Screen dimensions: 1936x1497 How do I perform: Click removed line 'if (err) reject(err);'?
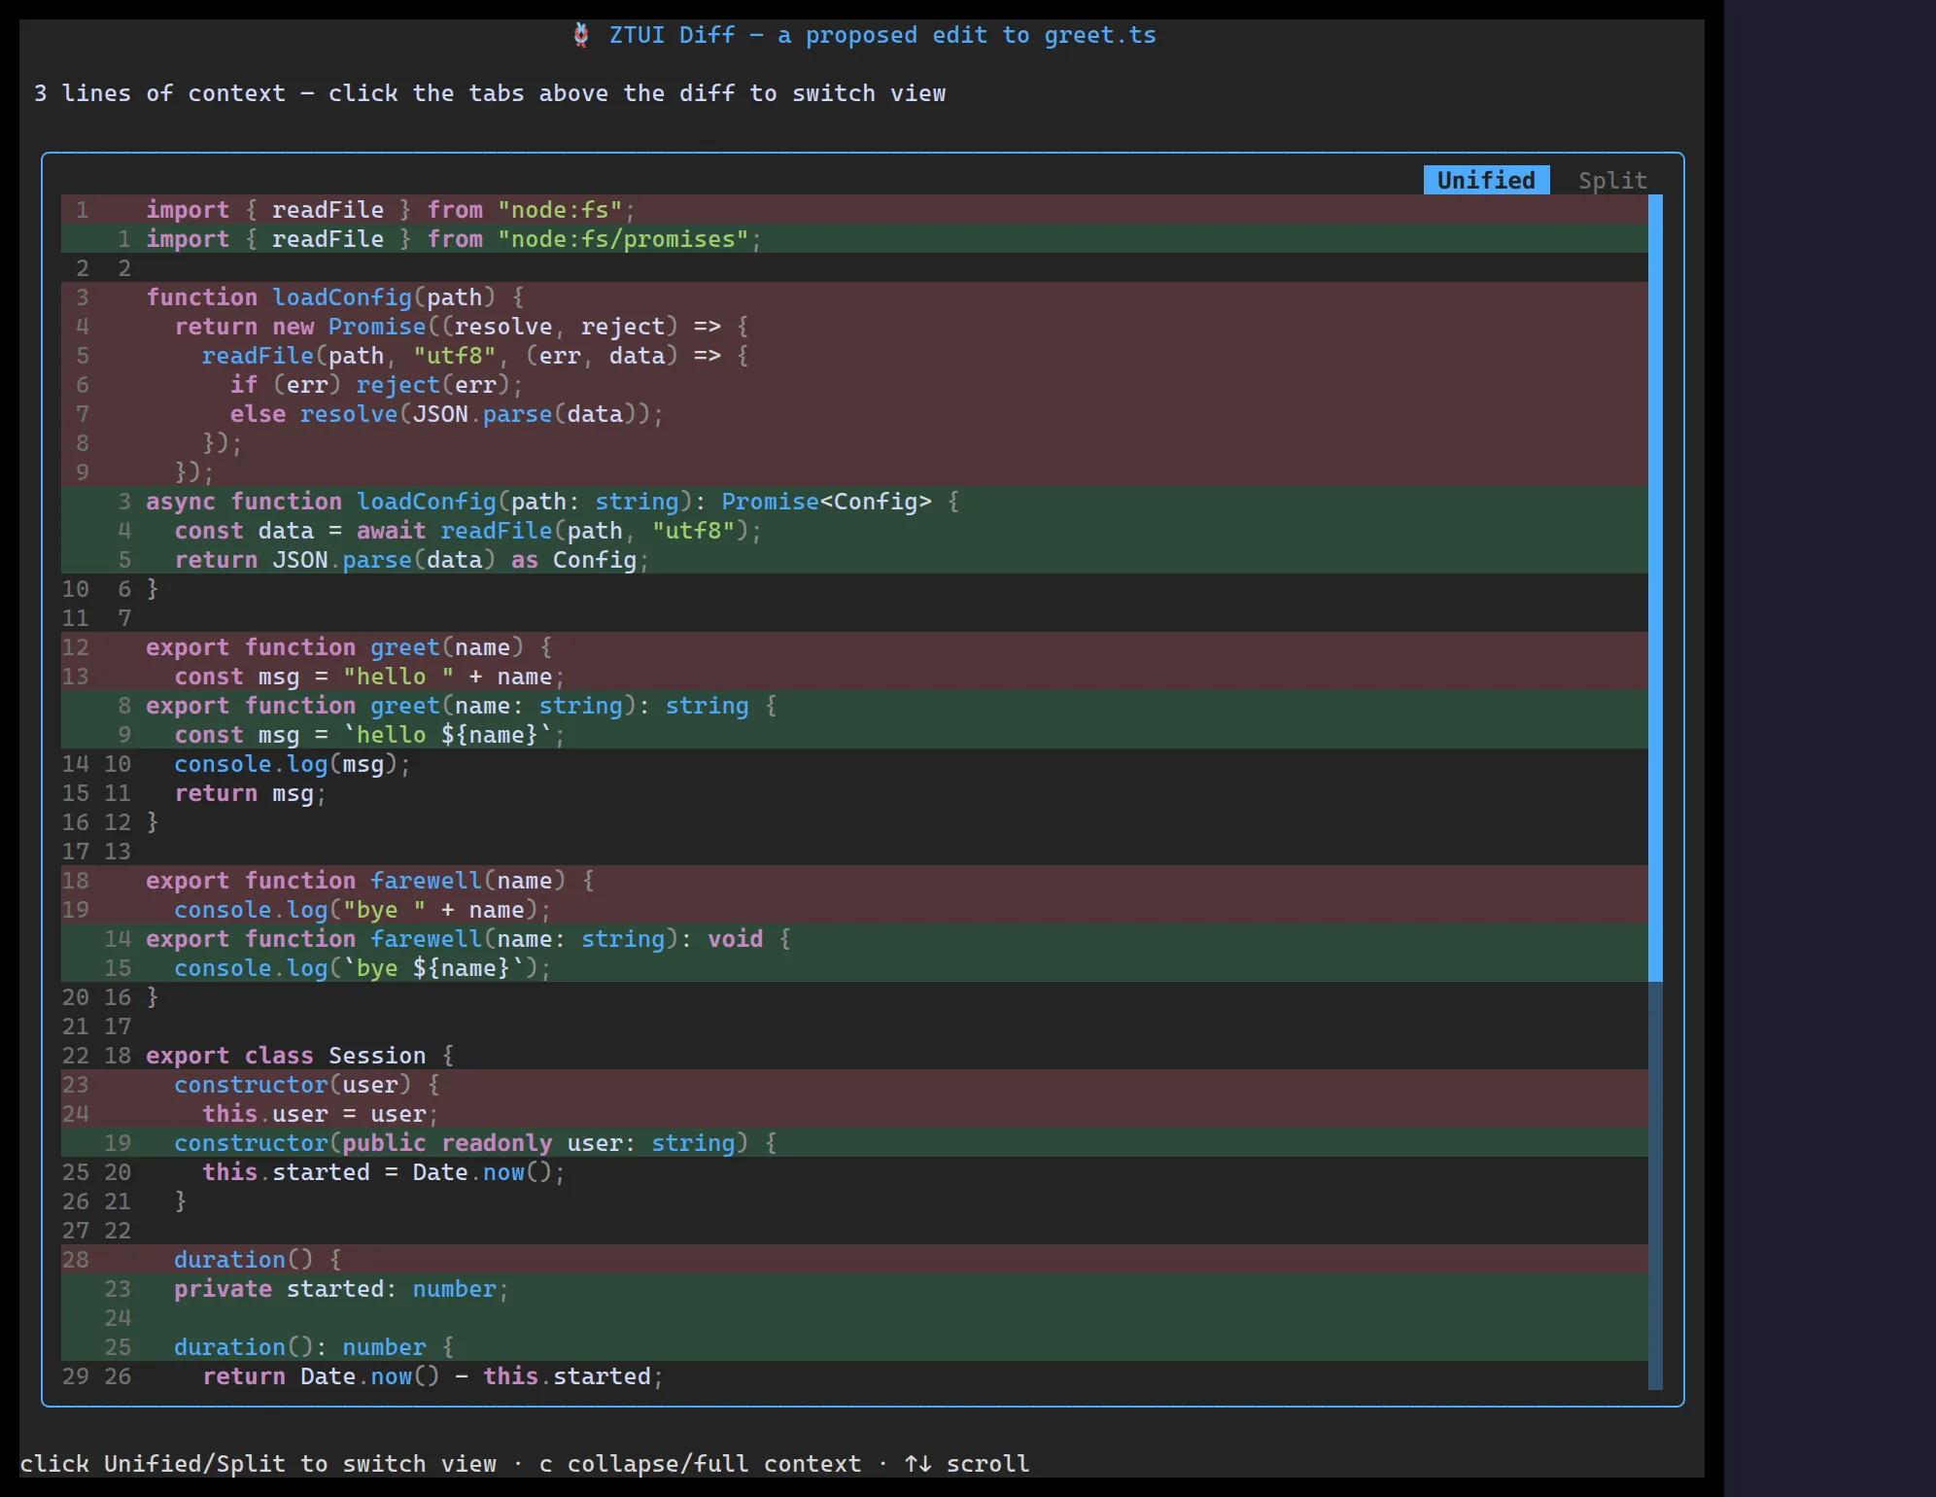click(854, 384)
